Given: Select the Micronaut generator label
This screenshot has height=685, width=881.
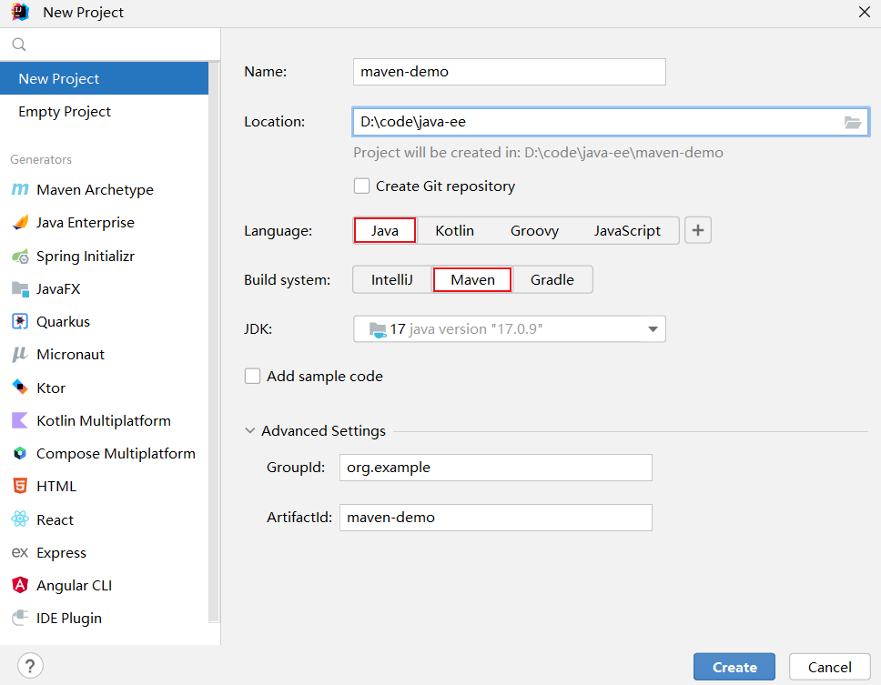Looking at the screenshot, I should click(x=70, y=355).
